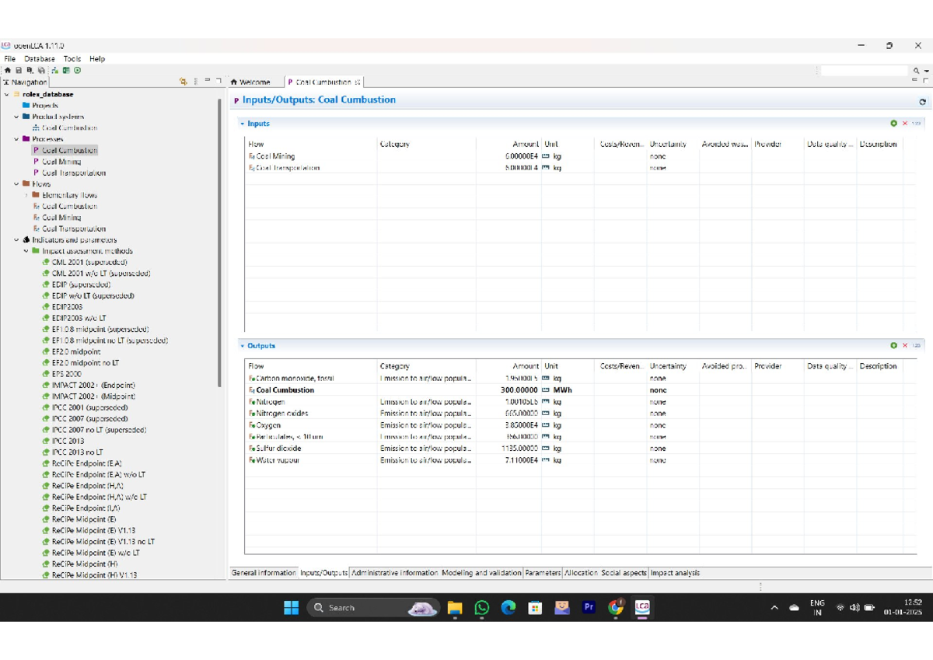
Task: Collapse the Inputs section
Action: coord(242,124)
